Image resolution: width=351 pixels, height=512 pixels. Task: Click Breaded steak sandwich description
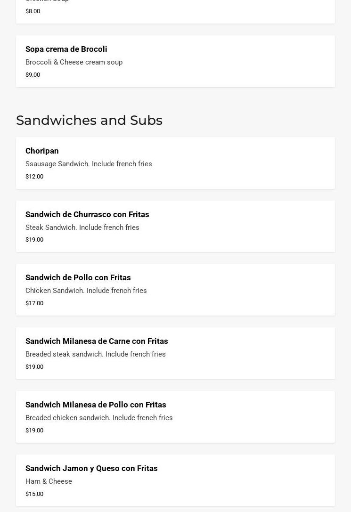point(96,354)
